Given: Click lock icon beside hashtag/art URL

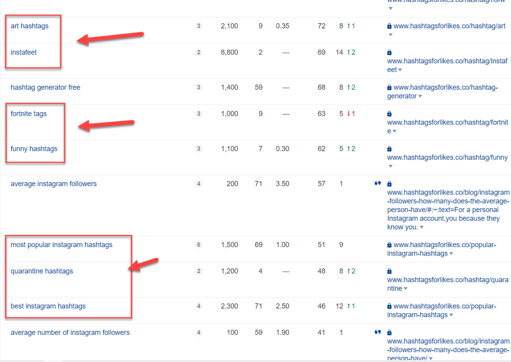Looking at the screenshot, I should click(x=389, y=26).
